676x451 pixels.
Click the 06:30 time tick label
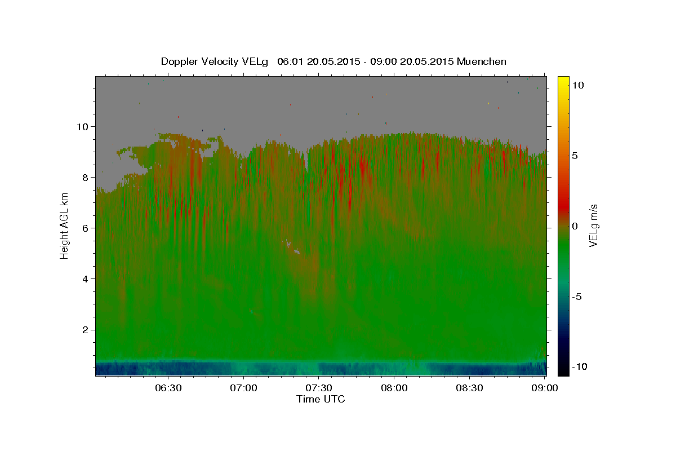168,388
